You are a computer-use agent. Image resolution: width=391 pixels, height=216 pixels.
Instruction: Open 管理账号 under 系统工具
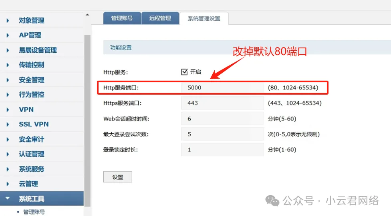click(34, 212)
